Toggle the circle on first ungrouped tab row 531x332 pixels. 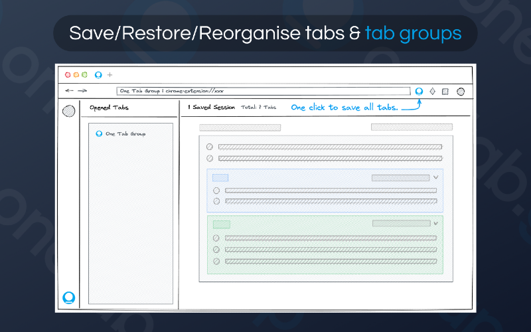210,147
